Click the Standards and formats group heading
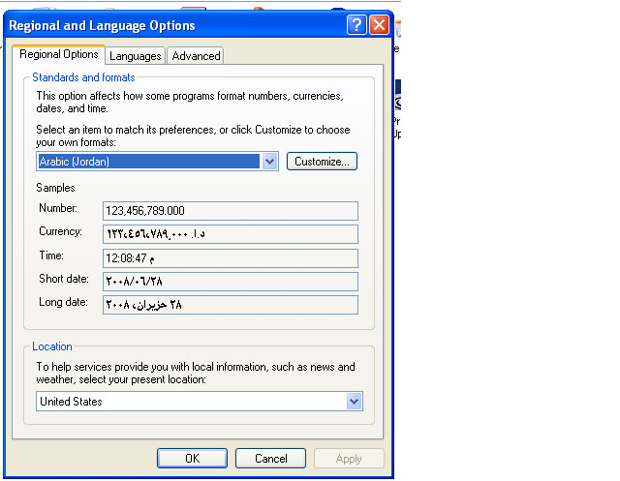The width and height of the screenshot is (620, 481). tap(83, 77)
